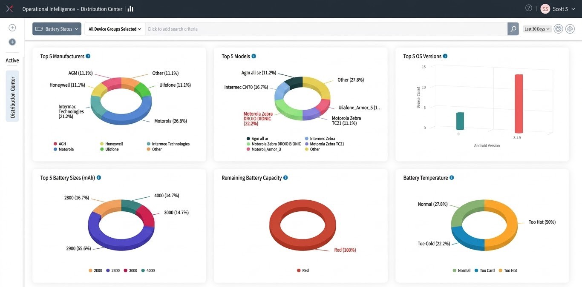Open the Battery Status dropdown
The height and width of the screenshot is (287, 582).
tap(57, 29)
